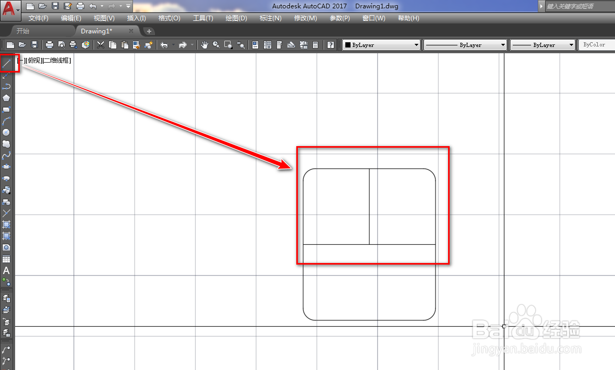This screenshot has height=370, width=615.
Task: Open the Properties palette icon
Action: 255,45
